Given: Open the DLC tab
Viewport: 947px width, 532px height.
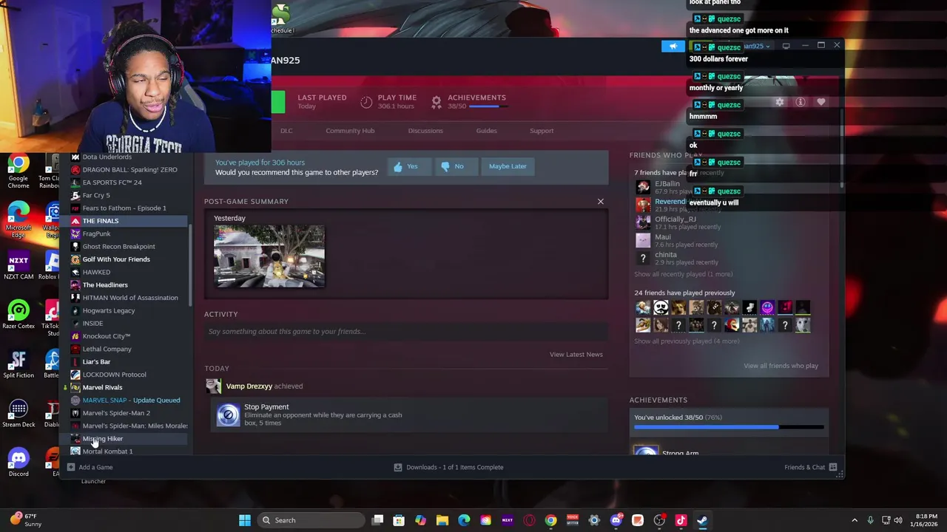Looking at the screenshot, I should point(286,131).
